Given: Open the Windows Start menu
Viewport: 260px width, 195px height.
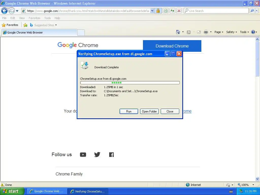Looking at the screenshot, I should (12, 191).
